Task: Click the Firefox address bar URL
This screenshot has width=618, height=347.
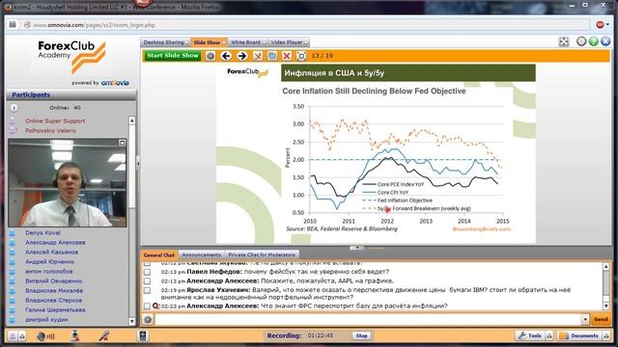Action: pos(94,25)
